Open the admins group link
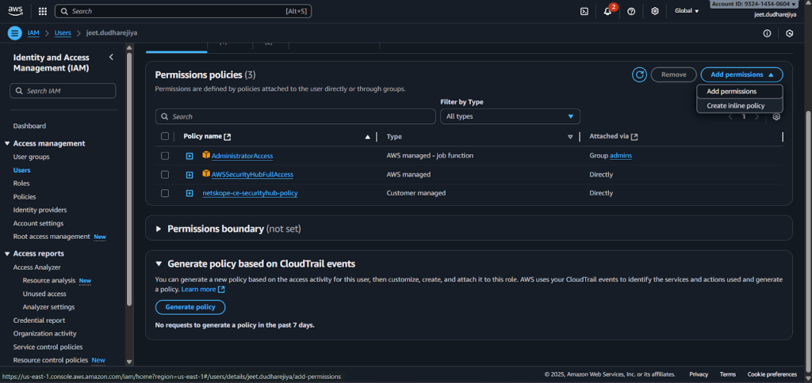The height and width of the screenshot is (383, 812). click(x=621, y=156)
